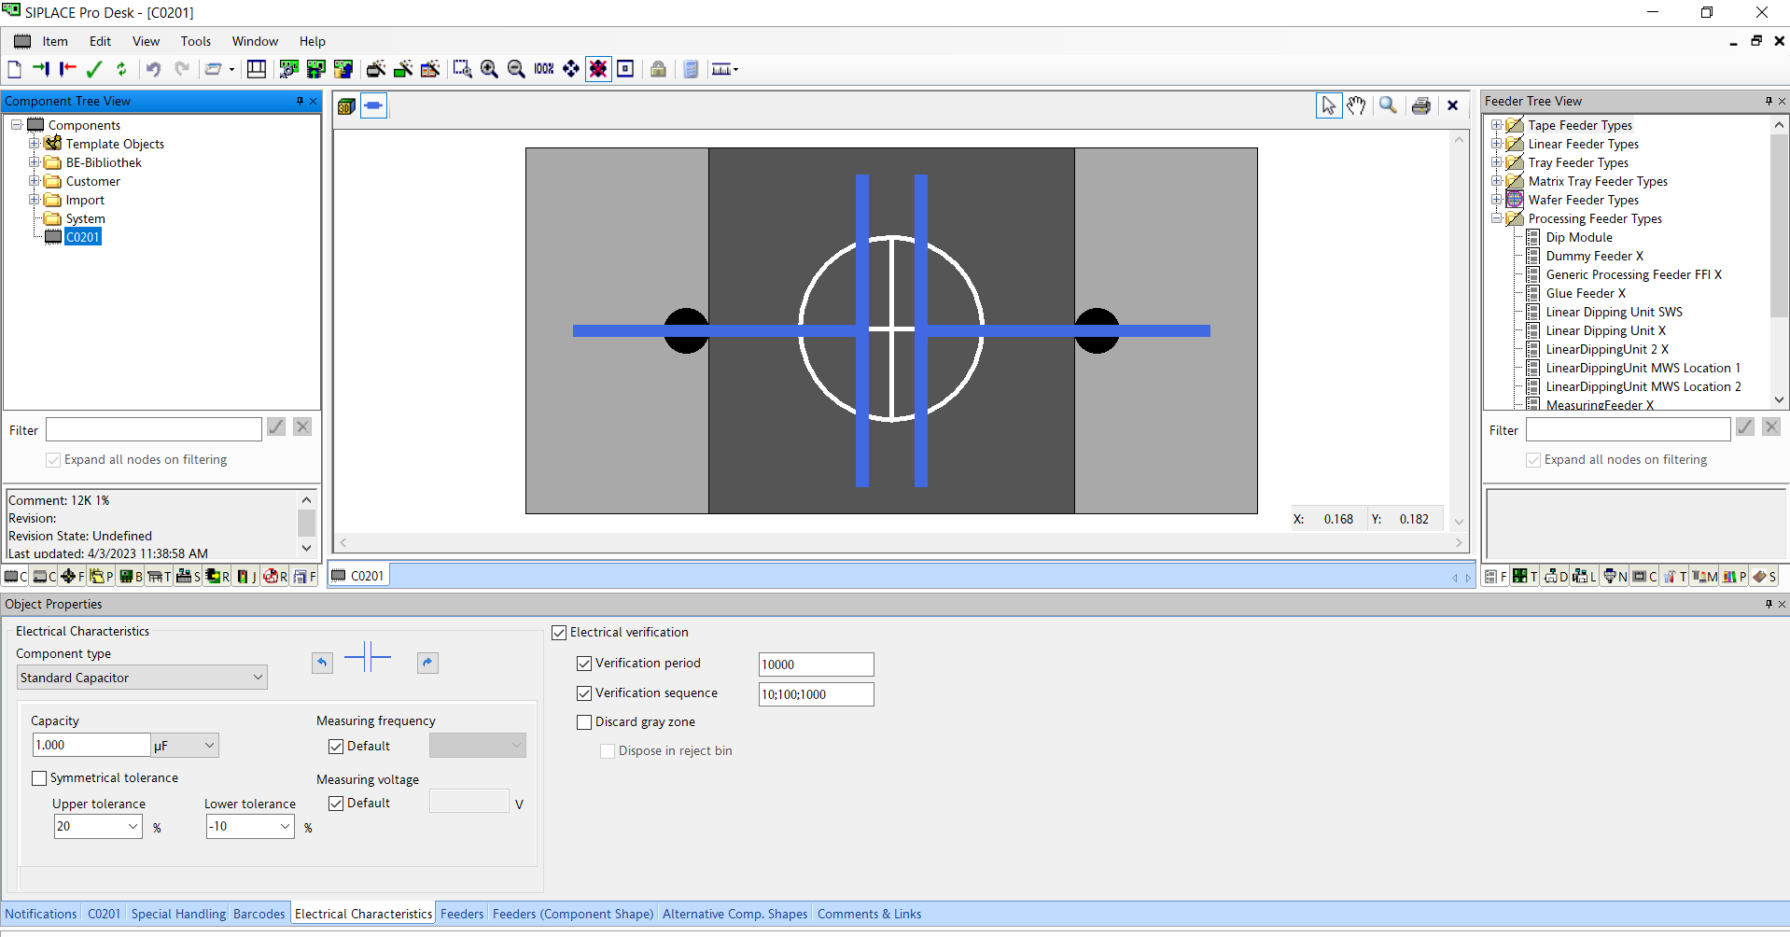Click the zoom in magnifier icon
This screenshot has width=1790, height=937.
(x=489, y=69)
